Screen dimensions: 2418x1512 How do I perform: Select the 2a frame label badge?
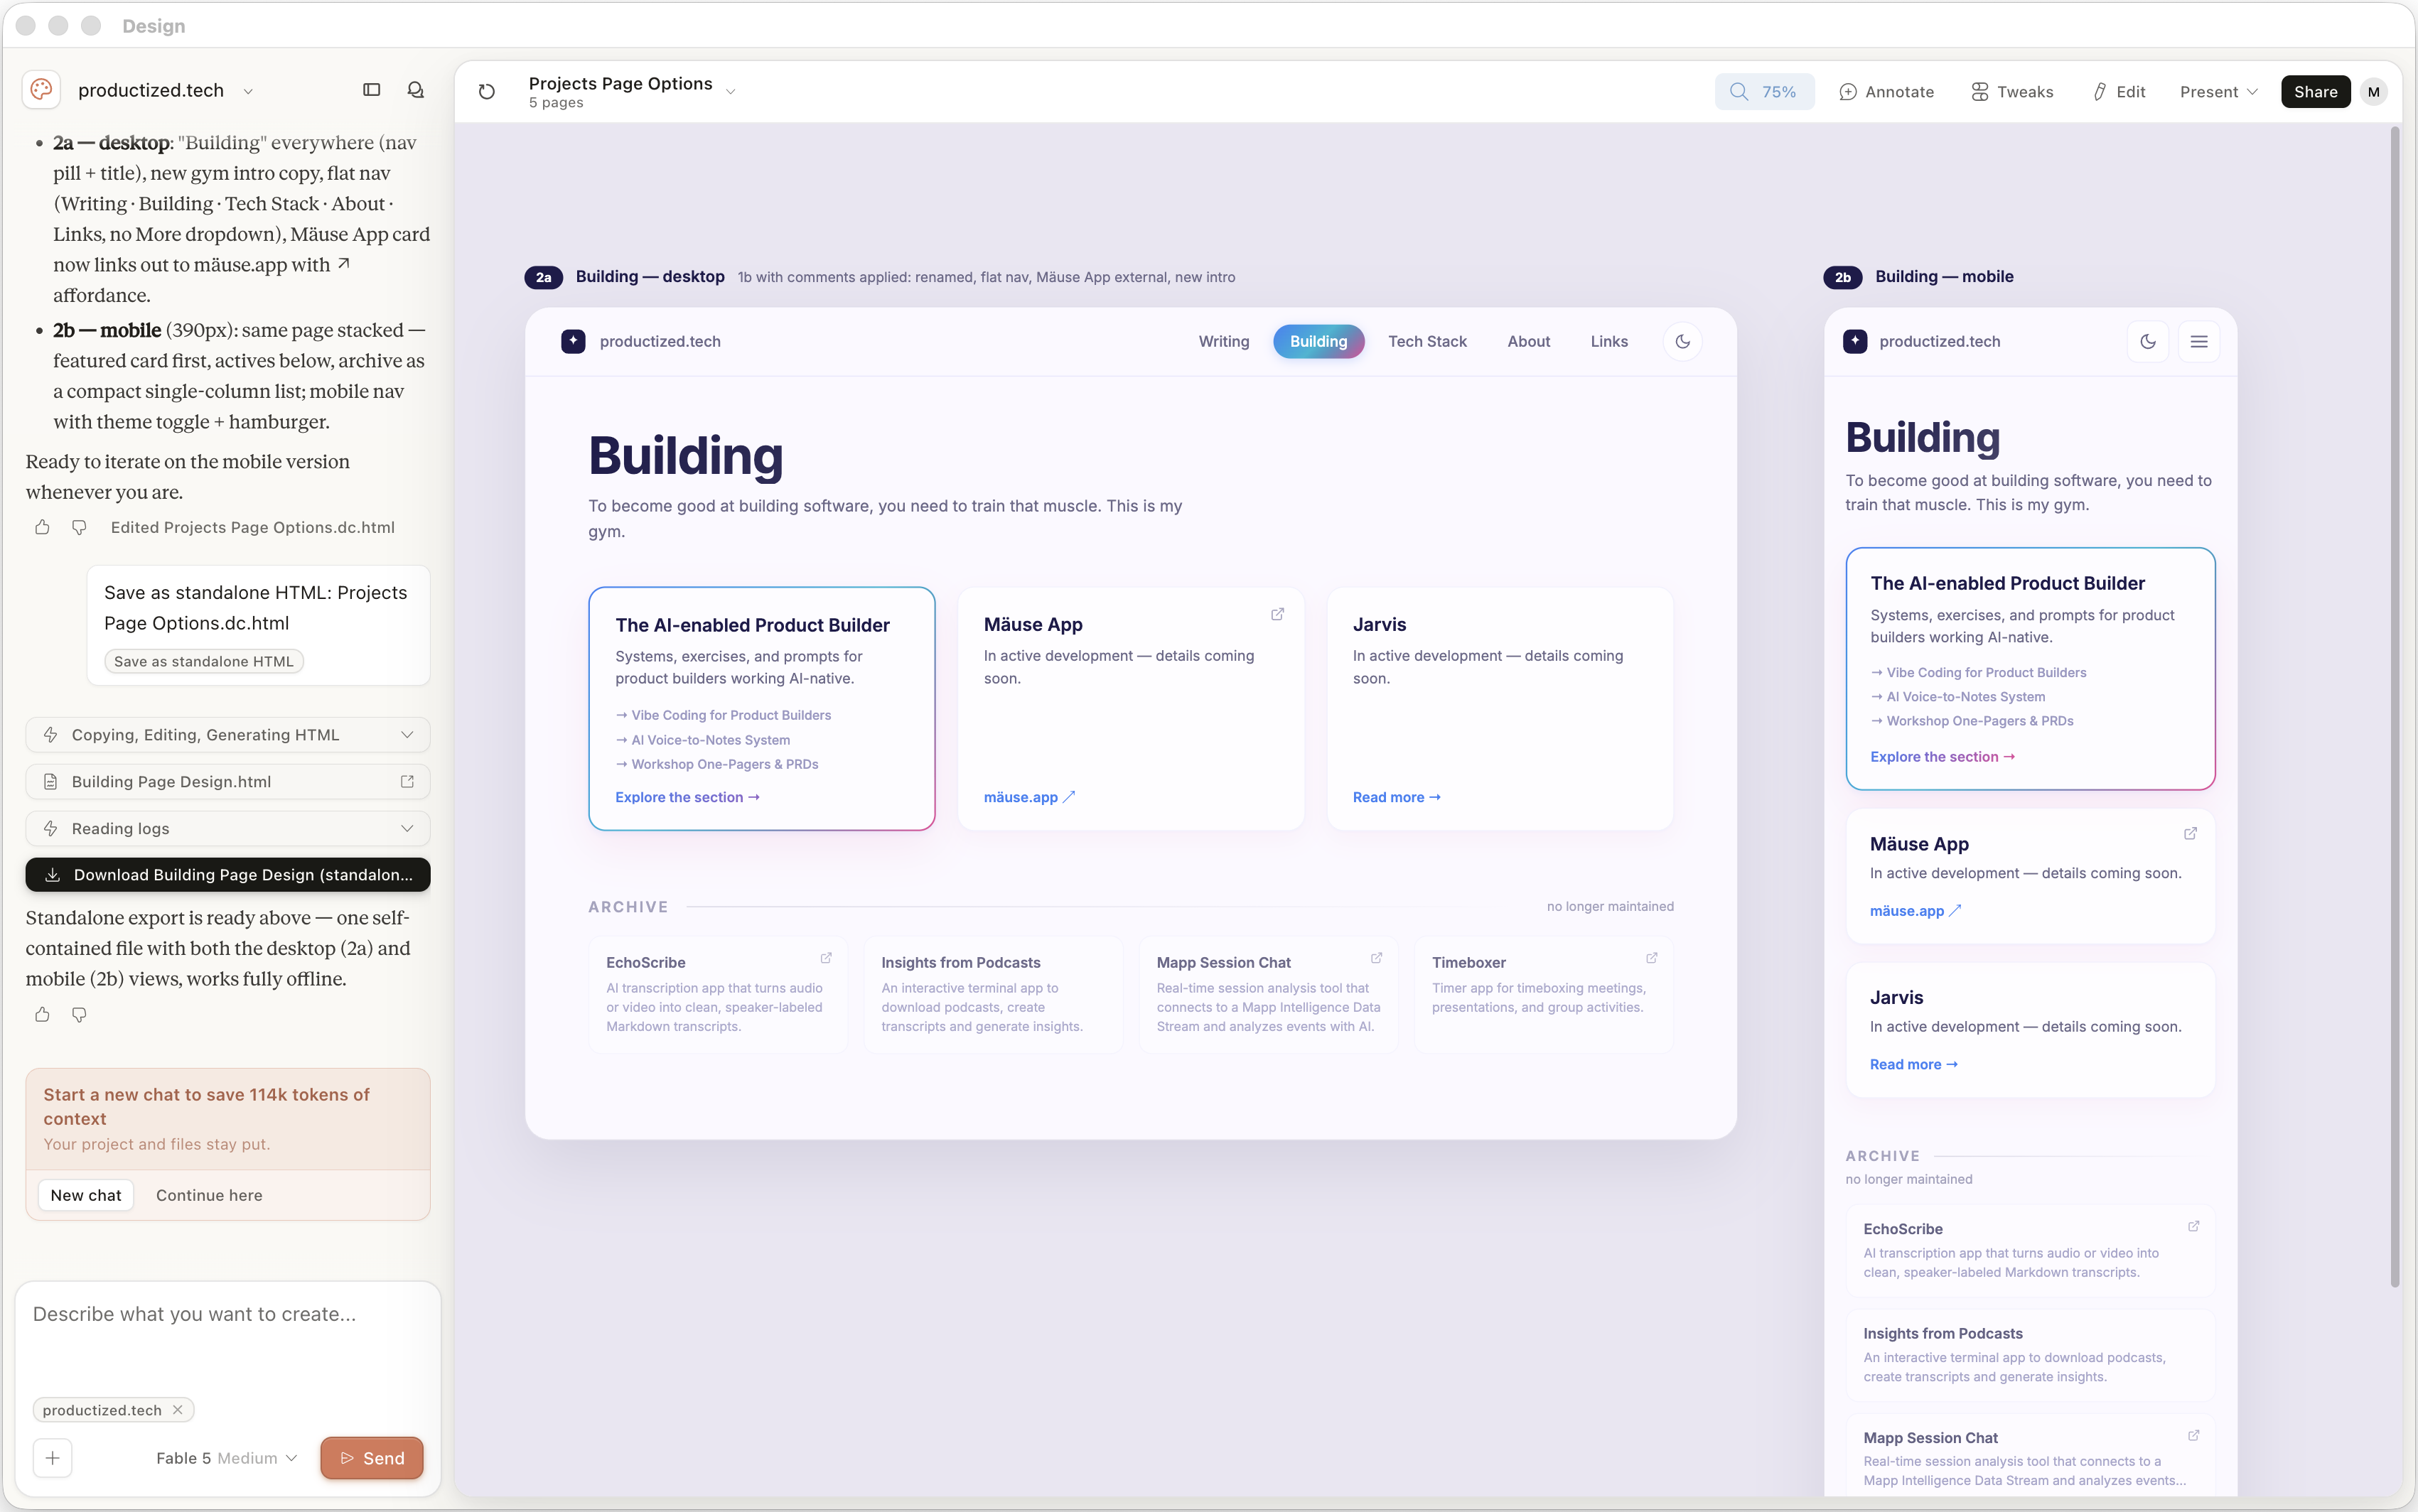pyautogui.click(x=543, y=277)
